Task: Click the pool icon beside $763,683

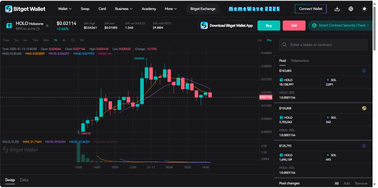Action: pyautogui.click(x=364, y=71)
